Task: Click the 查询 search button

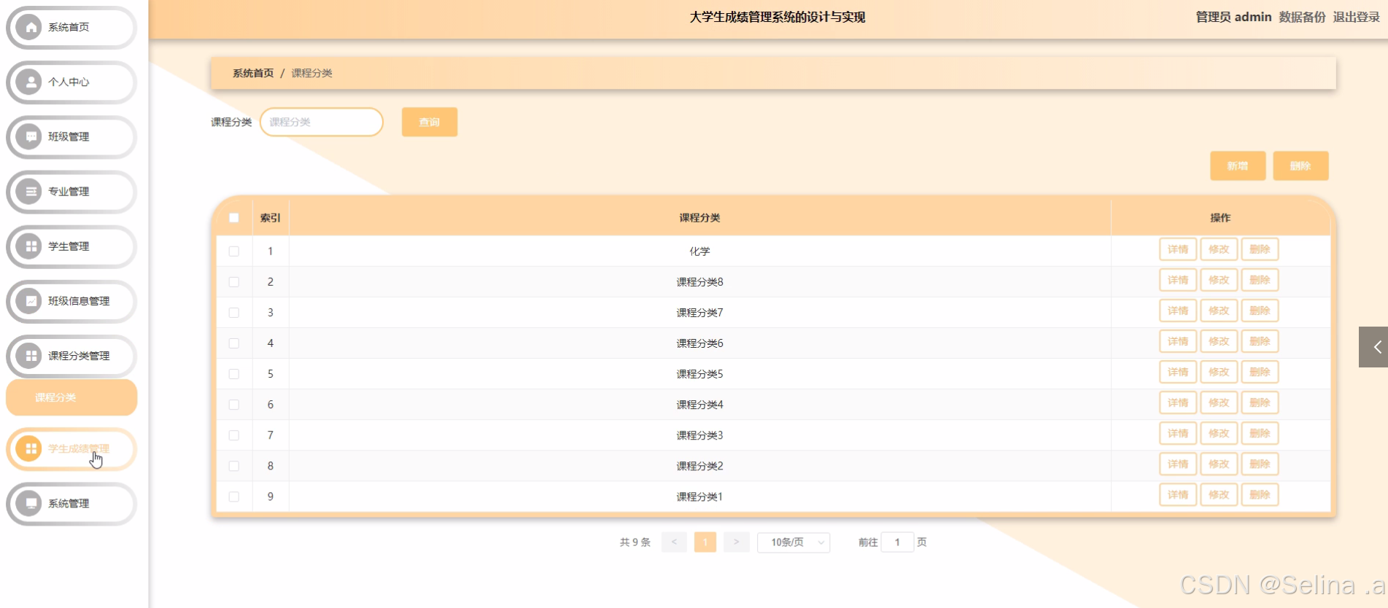Action: click(430, 122)
